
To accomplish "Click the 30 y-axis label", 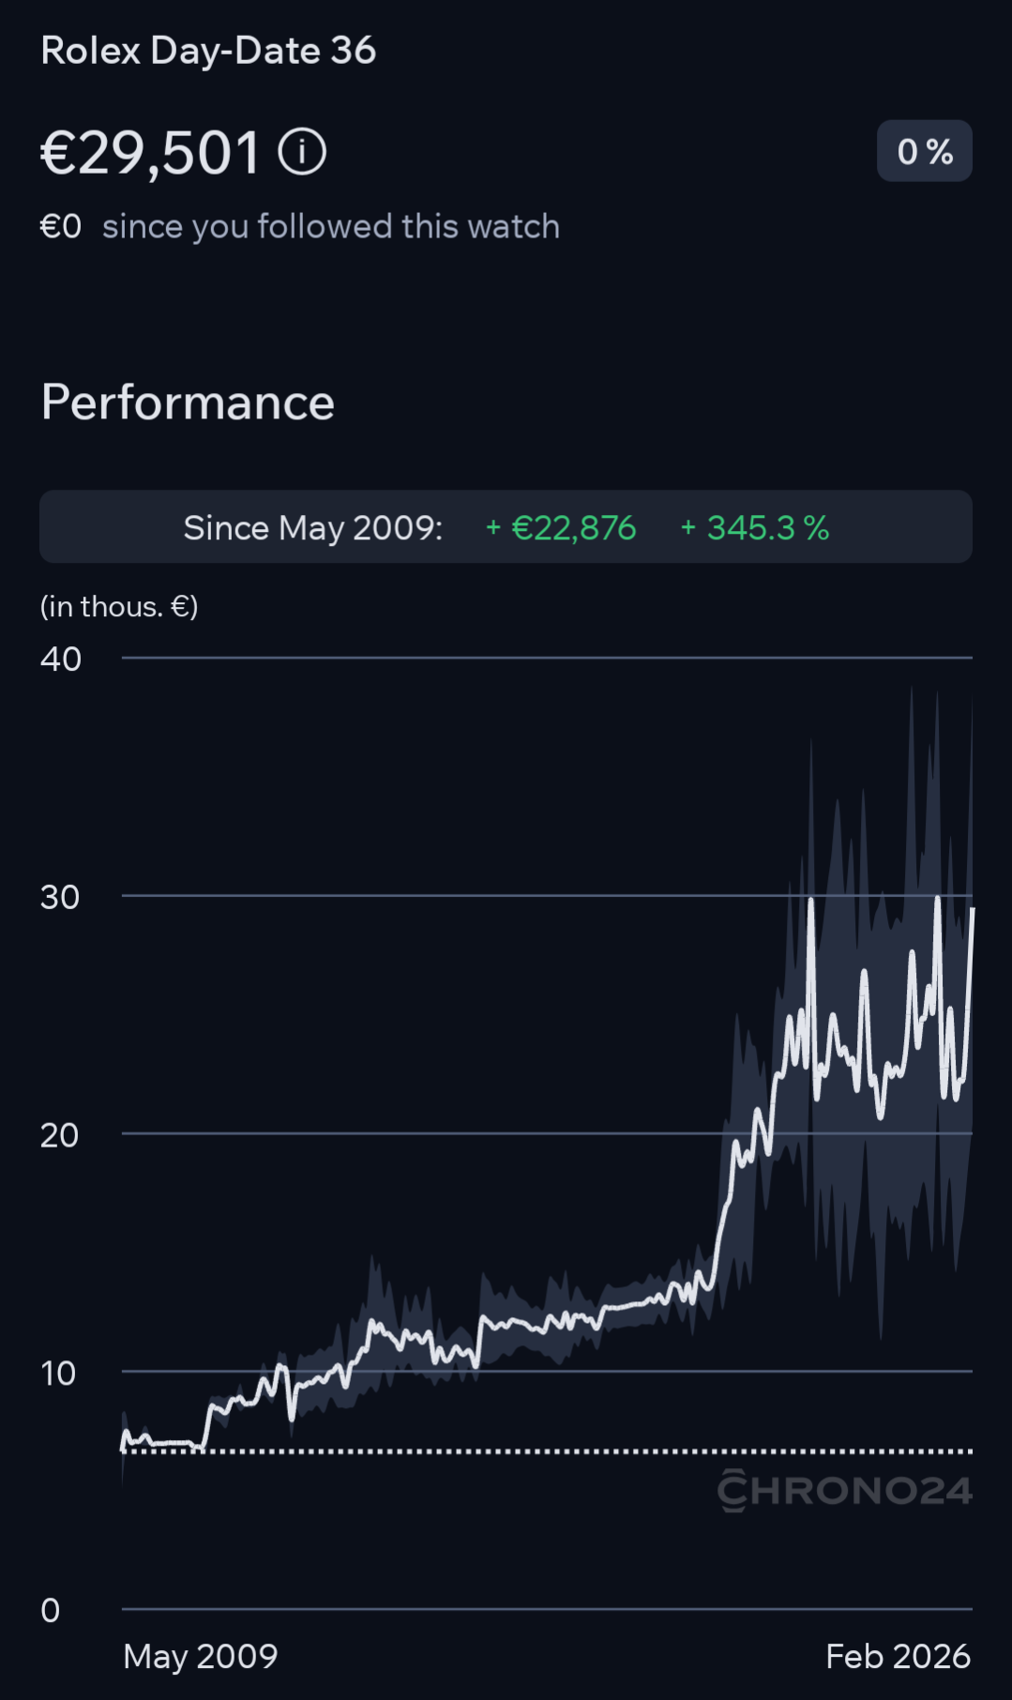I will [x=60, y=898].
